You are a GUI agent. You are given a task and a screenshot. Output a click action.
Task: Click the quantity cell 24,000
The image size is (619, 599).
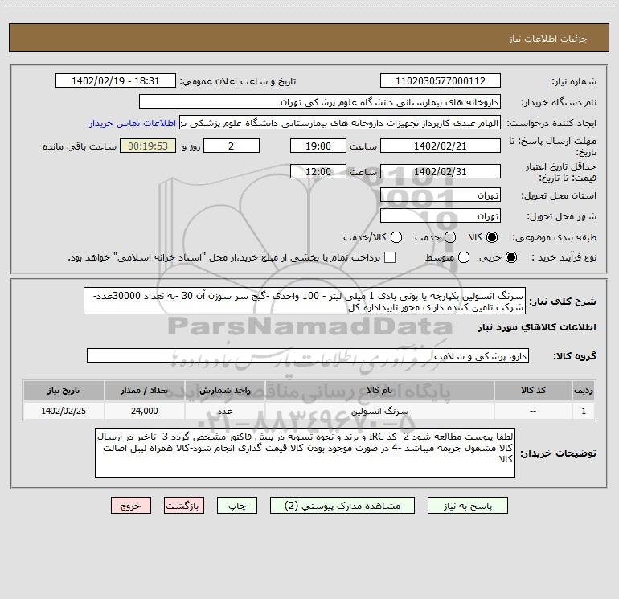(144, 411)
